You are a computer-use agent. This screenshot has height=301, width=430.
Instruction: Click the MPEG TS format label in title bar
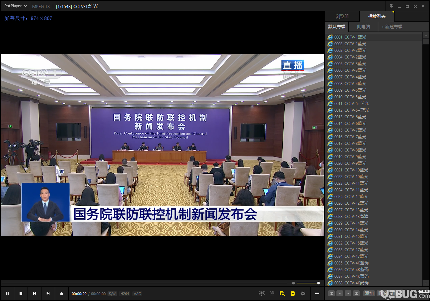click(x=41, y=6)
